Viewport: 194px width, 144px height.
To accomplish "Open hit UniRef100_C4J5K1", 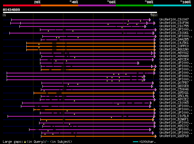I will click(x=174, y=43).
